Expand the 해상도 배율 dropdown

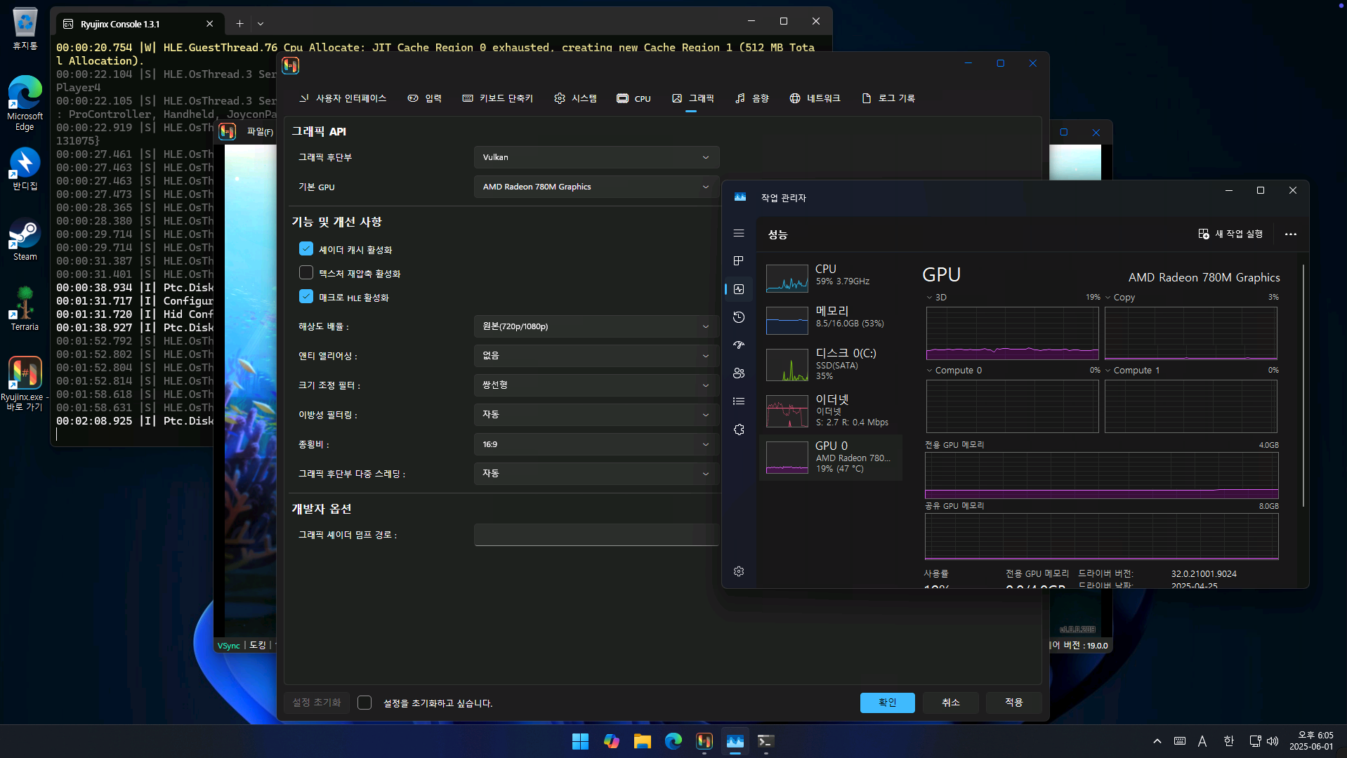pos(596,326)
